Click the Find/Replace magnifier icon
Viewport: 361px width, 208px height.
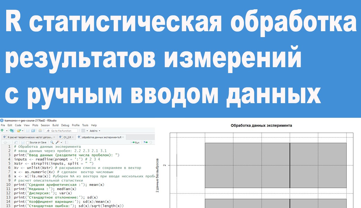click(52, 142)
